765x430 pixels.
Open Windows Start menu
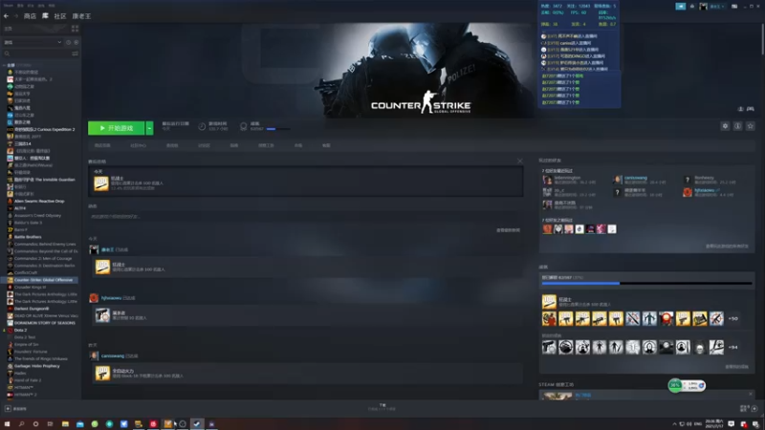[x=7, y=424]
